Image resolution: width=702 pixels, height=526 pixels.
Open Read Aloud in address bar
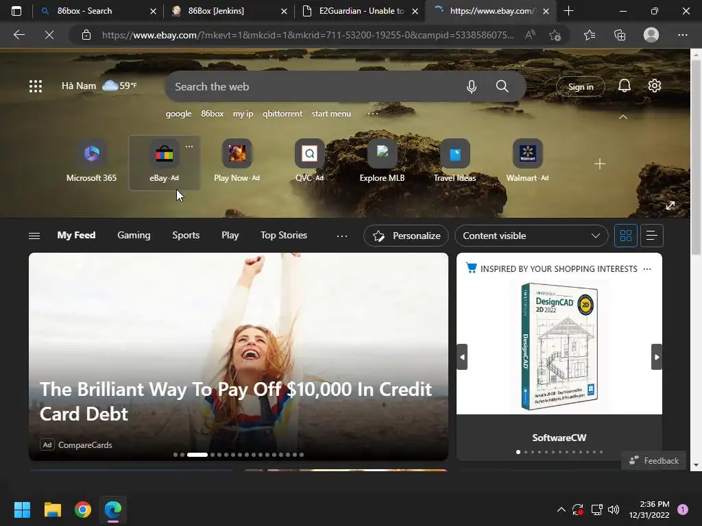tap(530, 35)
